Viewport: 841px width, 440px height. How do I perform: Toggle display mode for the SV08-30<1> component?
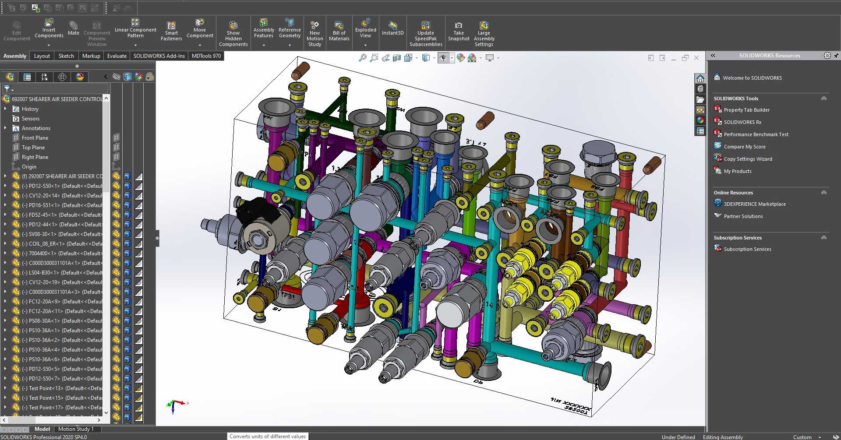[x=127, y=234]
